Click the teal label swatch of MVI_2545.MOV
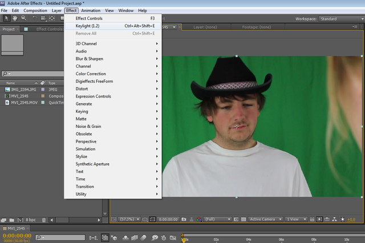This screenshot has height=243, width=365. [x=43, y=103]
